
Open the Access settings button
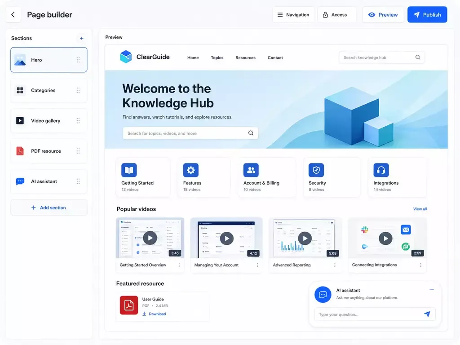point(337,15)
